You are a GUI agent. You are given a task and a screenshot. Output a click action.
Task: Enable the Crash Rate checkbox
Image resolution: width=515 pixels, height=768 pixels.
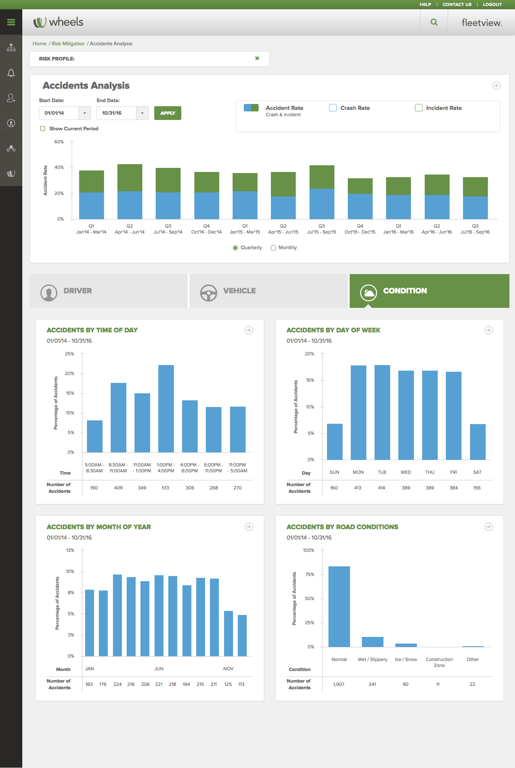click(x=333, y=108)
